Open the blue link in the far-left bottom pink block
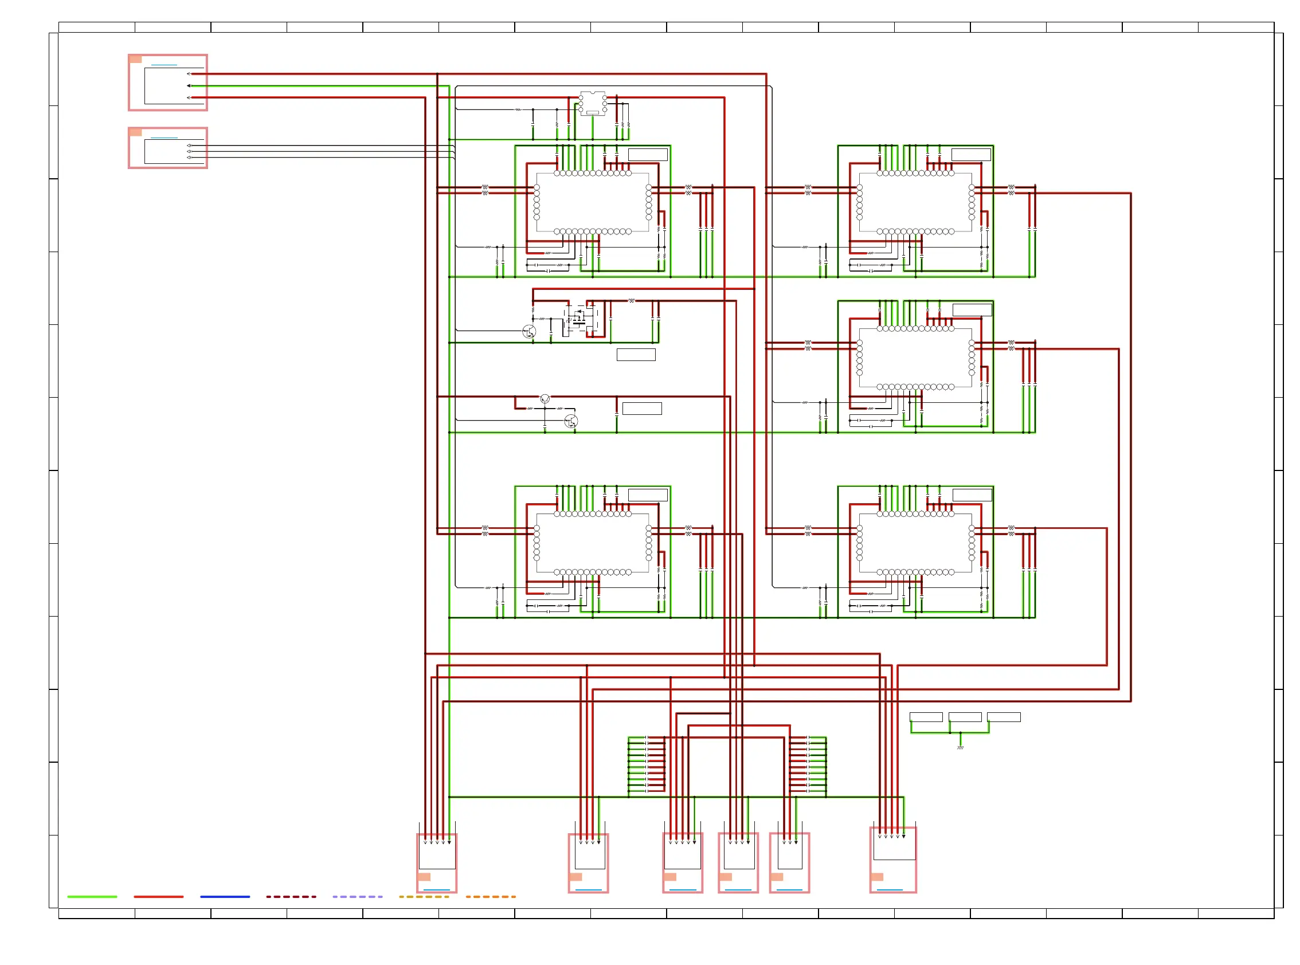 (x=436, y=890)
